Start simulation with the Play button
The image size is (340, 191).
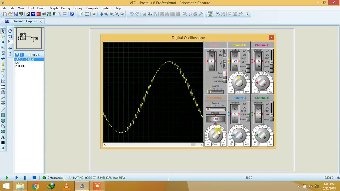[7, 178]
